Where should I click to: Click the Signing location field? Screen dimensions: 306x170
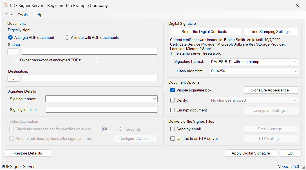click(x=101, y=109)
